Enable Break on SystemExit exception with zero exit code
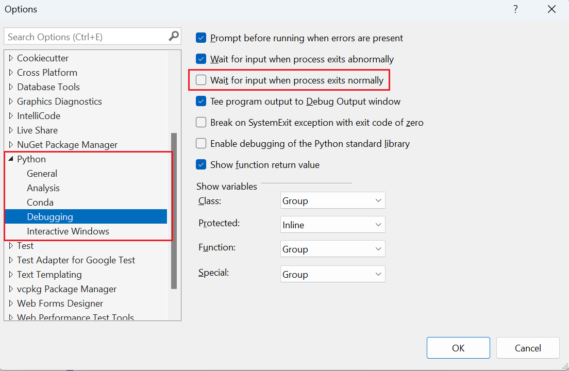This screenshot has height=371, width=569. click(201, 122)
